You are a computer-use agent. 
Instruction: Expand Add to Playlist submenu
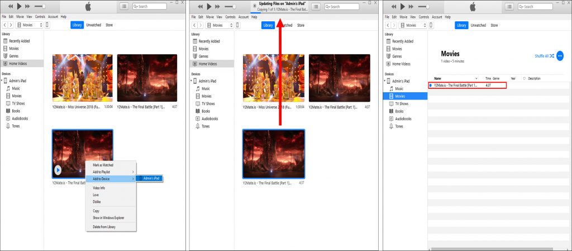(x=111, y=172)
